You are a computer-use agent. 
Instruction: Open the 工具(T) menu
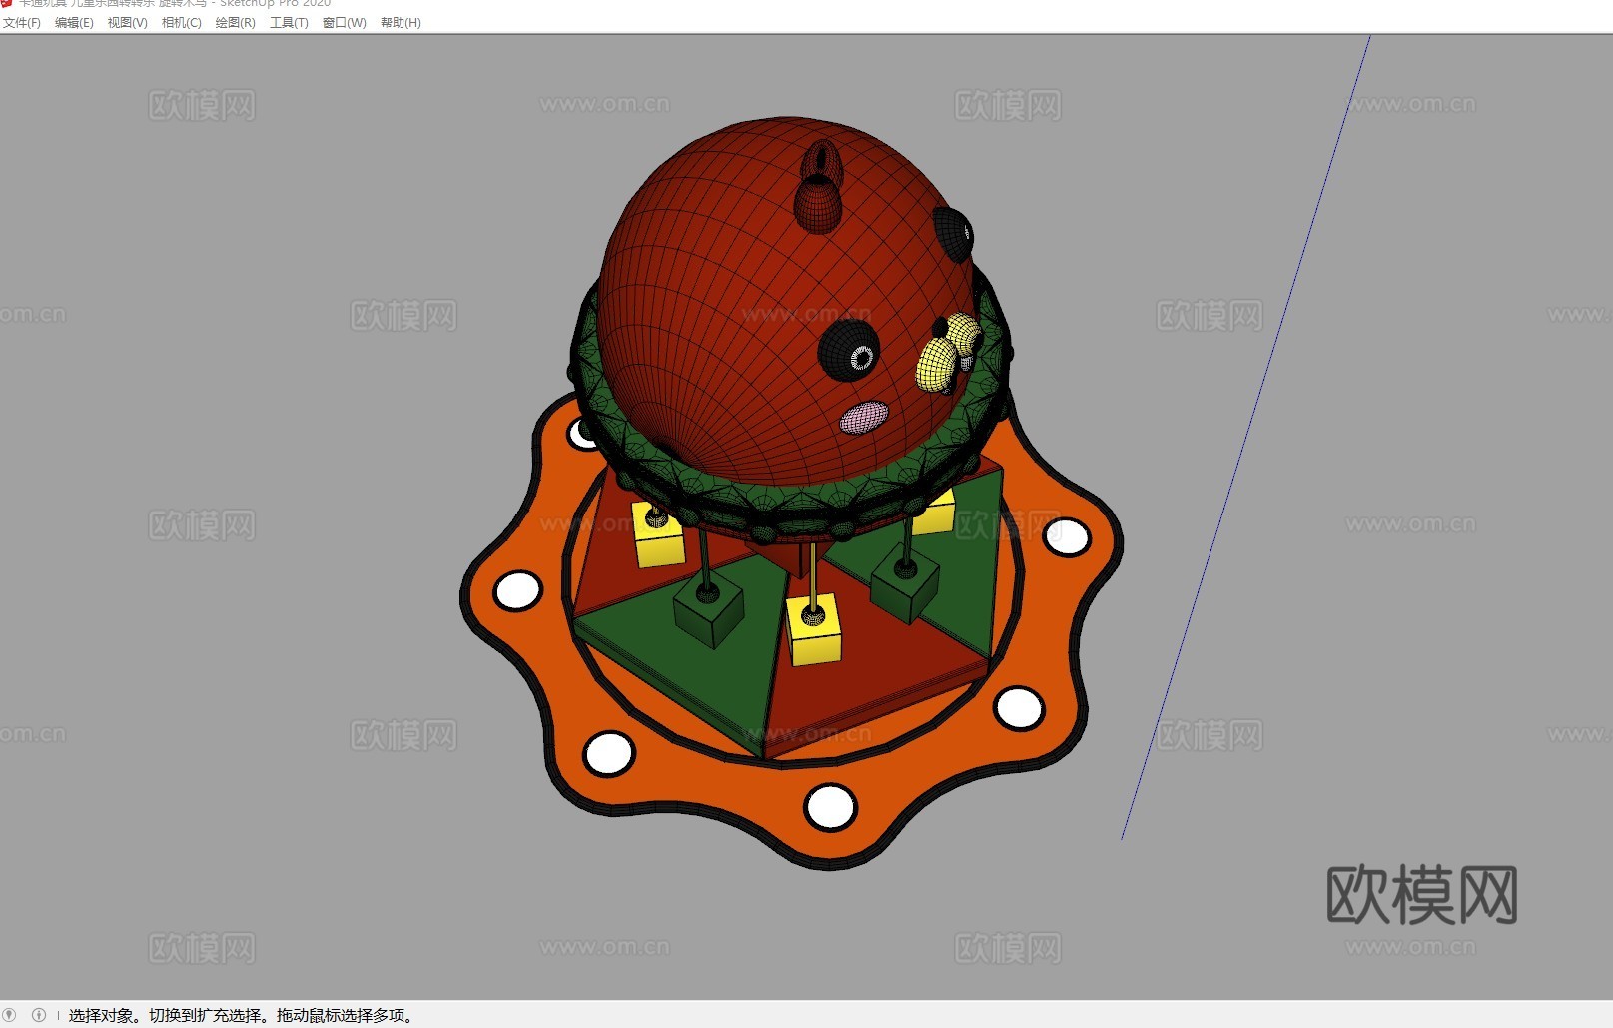point(289,23)
